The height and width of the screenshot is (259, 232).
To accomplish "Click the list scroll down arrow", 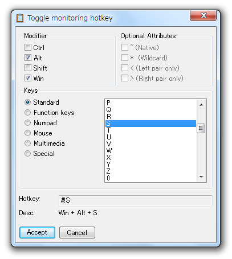I will click(x=201, y=177).
